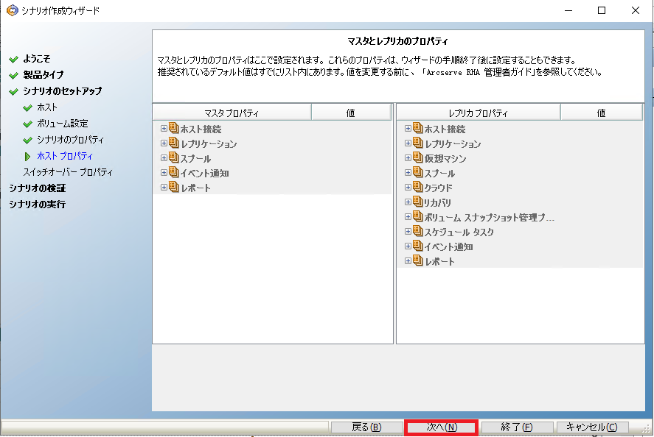The height and width of the screenshot is (437, 654).
Task: Maximize the wizard window
Action: (602, 10)
